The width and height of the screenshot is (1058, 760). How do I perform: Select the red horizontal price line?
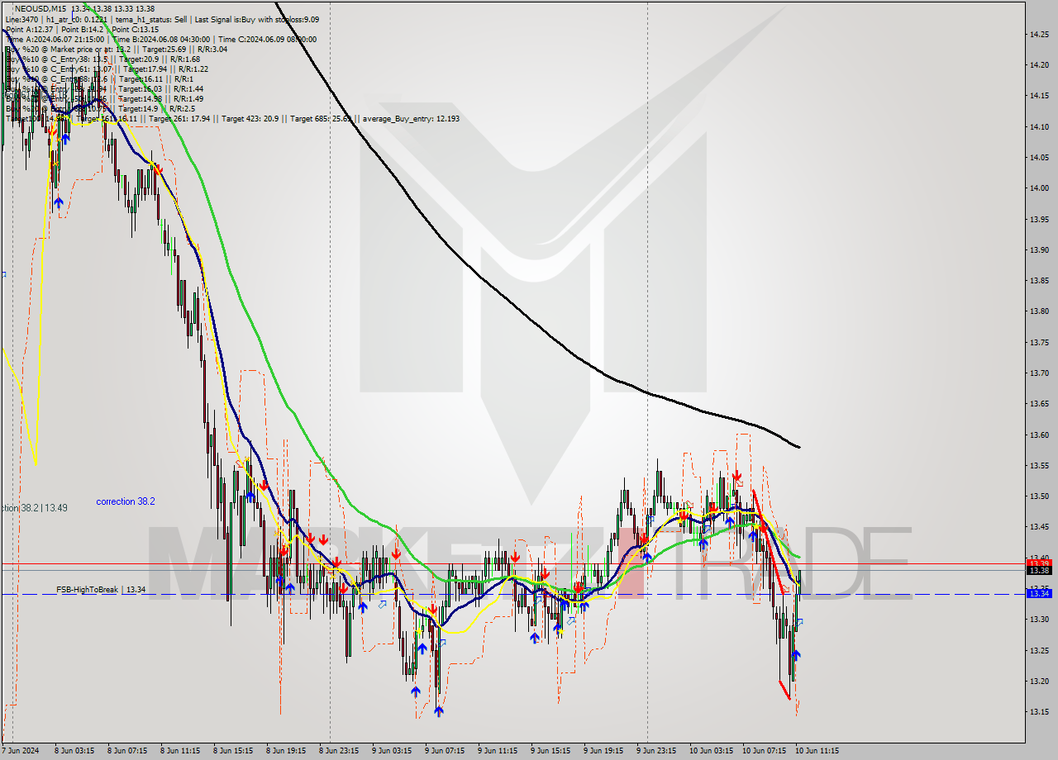pos(512,564)
